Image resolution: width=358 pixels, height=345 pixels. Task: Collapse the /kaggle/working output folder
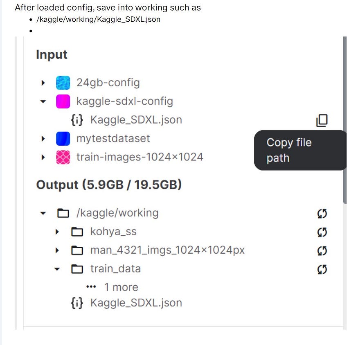43,213
